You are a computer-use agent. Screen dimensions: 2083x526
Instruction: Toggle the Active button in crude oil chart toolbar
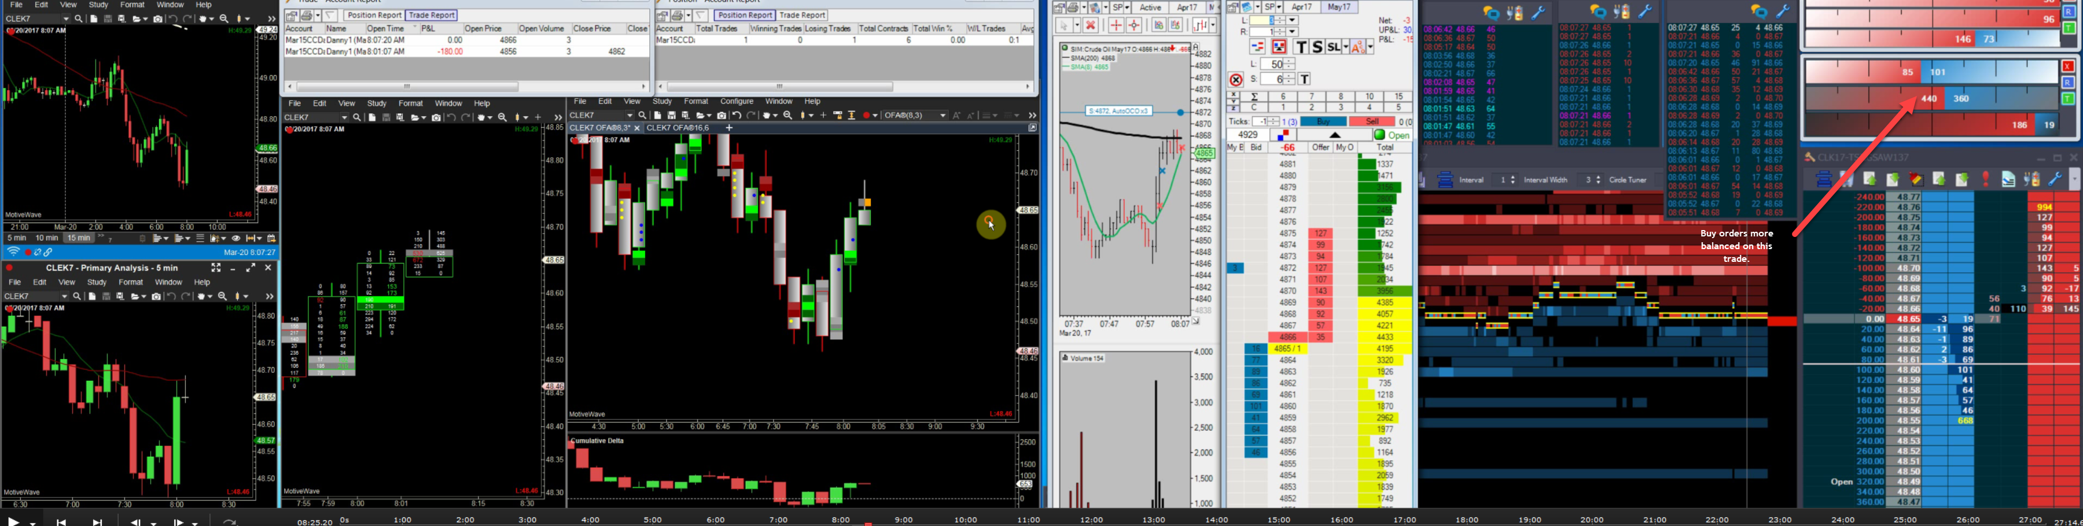tap(1151, 8)
